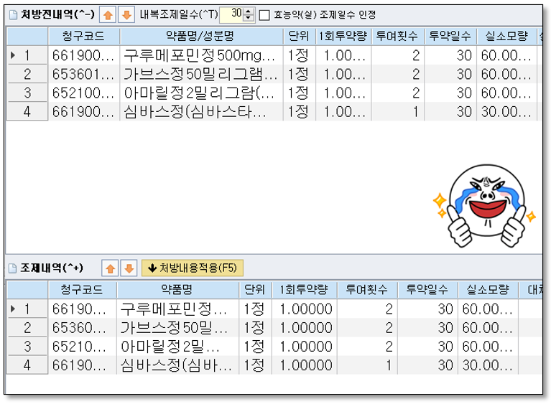Click the down arrow icon in 조제내역 panel

[129, 268]
